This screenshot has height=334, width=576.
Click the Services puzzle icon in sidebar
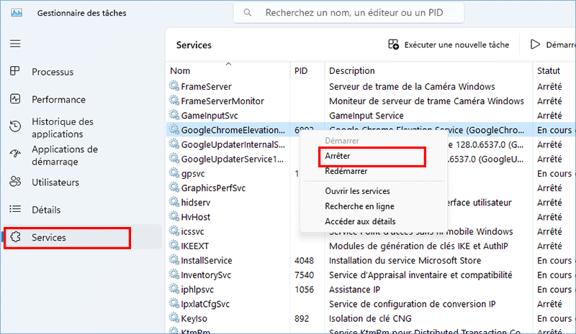click(15, 237)
